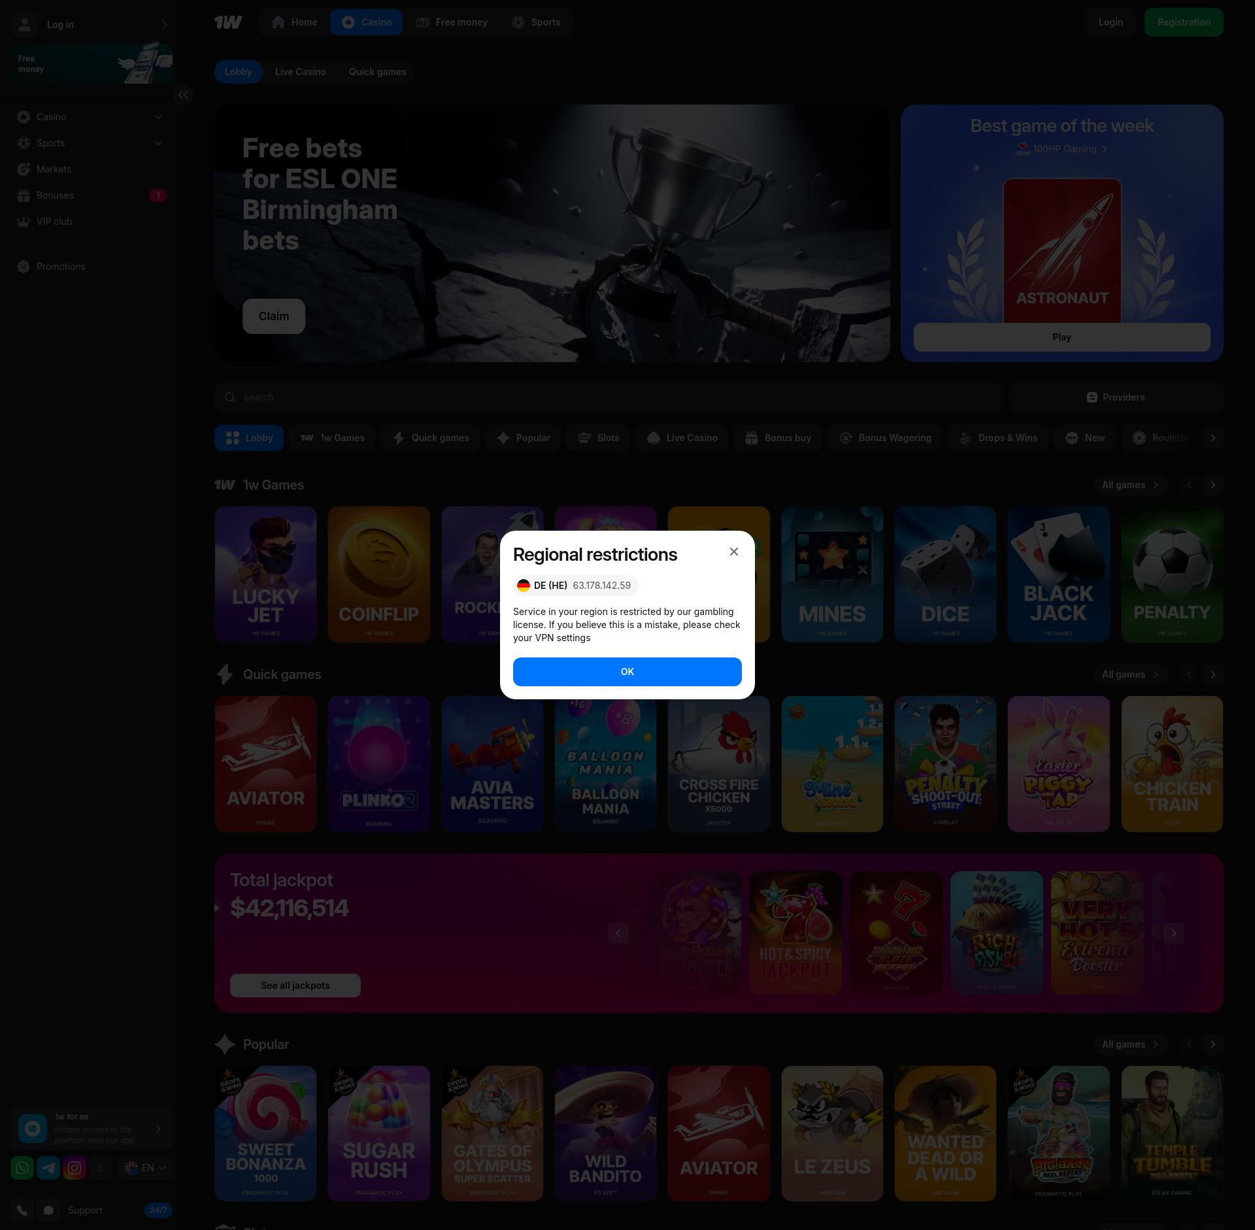Screen dimensions: 1255x1230
Task: Show next jackpot games with arrow
Action: (x=1173, y=933)
